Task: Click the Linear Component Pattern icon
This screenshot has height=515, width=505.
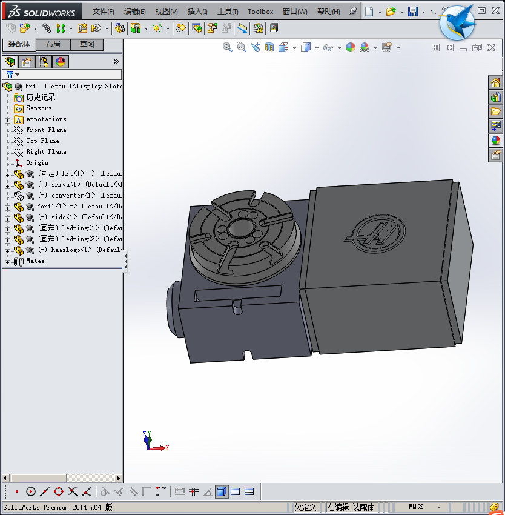Action: click(61, 28)
